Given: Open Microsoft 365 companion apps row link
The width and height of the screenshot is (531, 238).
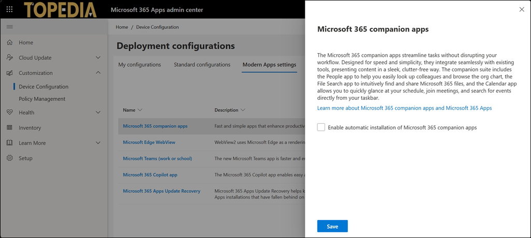Looking at the screenshot, I should coord(155,126).
